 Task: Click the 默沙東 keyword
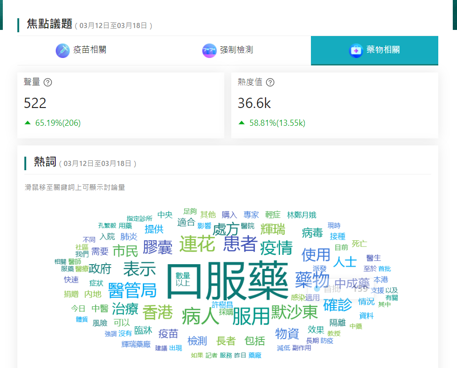294,312
